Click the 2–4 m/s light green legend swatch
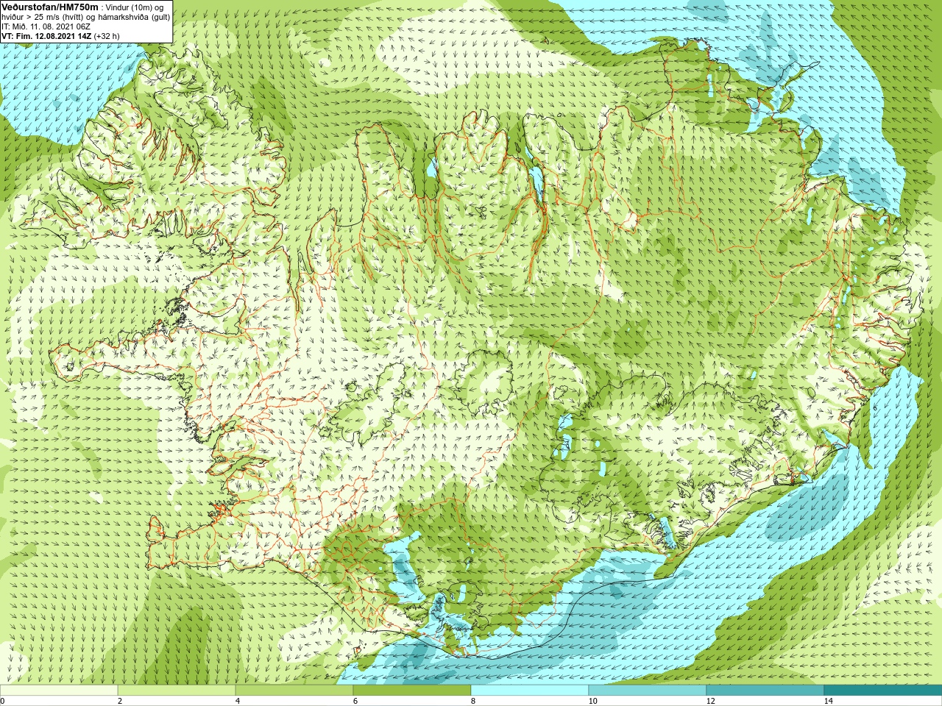 (177, 691)
